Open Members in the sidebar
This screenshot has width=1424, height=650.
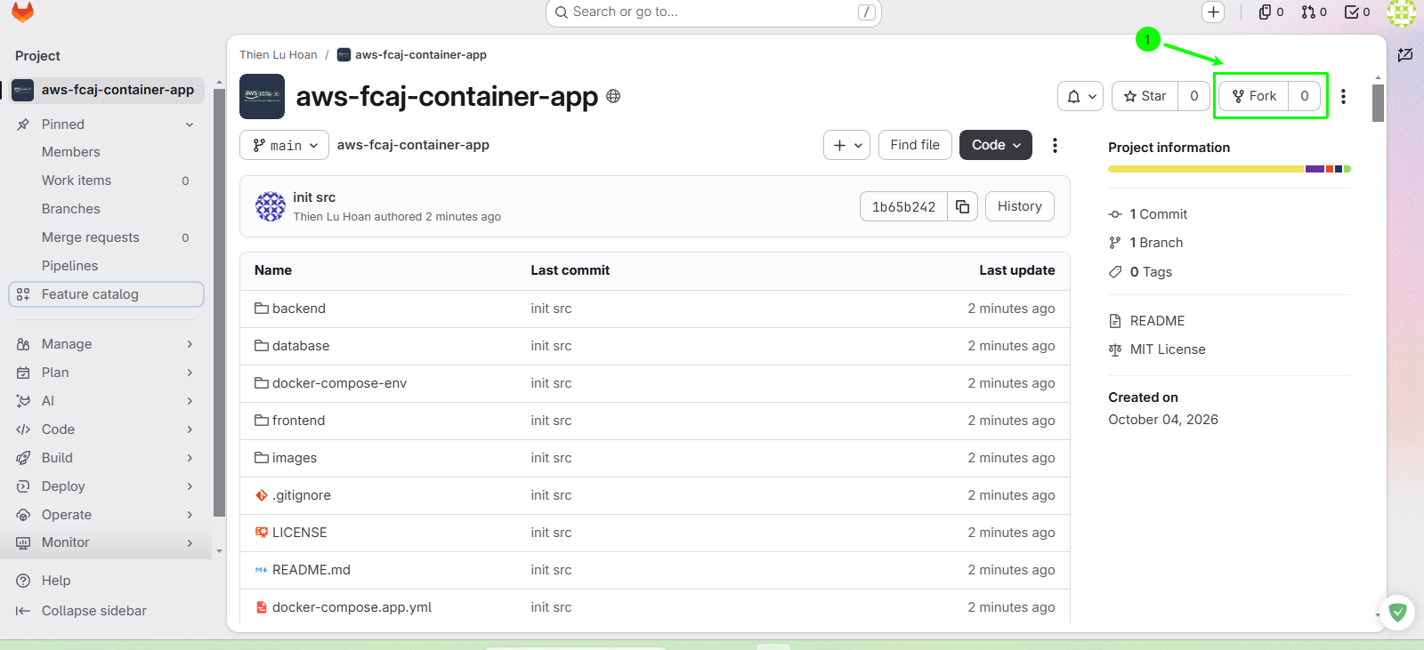pos(106,152)
